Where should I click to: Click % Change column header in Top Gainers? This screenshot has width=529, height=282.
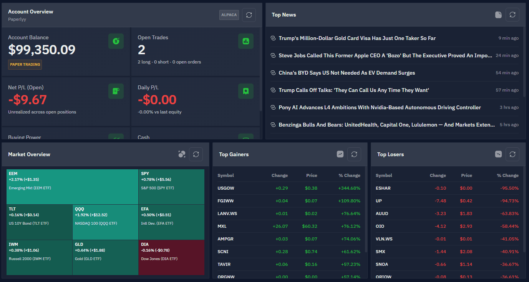(349, 175)
